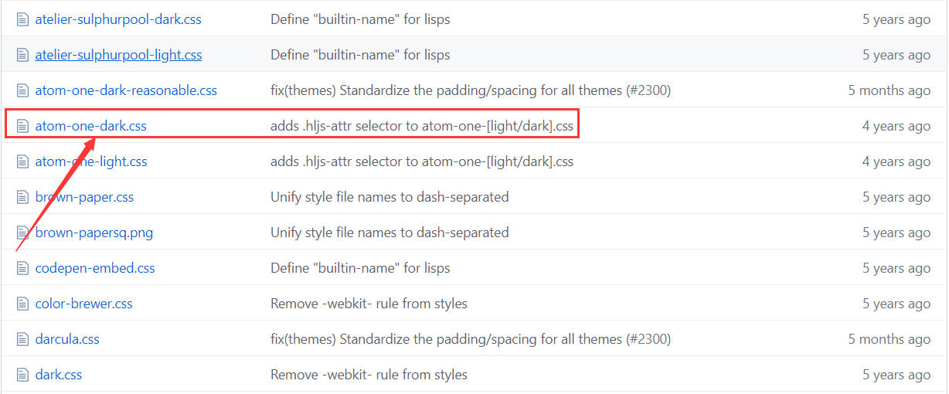The width and height of the screenshot is (949, 394).
Task: Click '5 months ago' timestamp for atom-one-dark-reasonable.css
Action: pyautogui.click(x=889, y=90)
